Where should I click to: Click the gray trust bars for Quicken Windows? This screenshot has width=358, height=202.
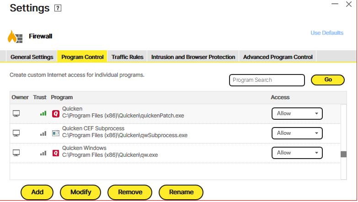43,153
